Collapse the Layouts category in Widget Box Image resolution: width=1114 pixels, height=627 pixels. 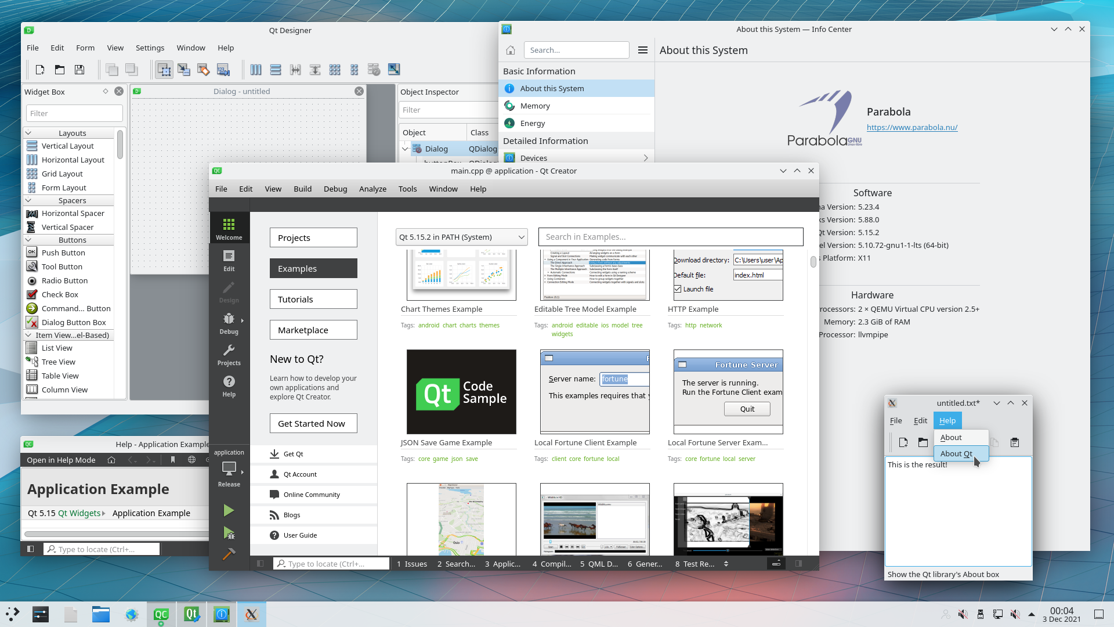[28, 133]
